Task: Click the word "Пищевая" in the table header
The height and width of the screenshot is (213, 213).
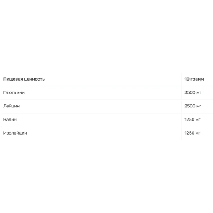Action: pyautogui.click(x=13, y=79)
